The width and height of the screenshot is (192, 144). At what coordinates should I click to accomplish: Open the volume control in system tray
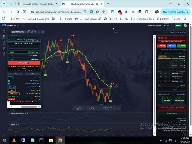pyautogui.click(x=170, y=140)
